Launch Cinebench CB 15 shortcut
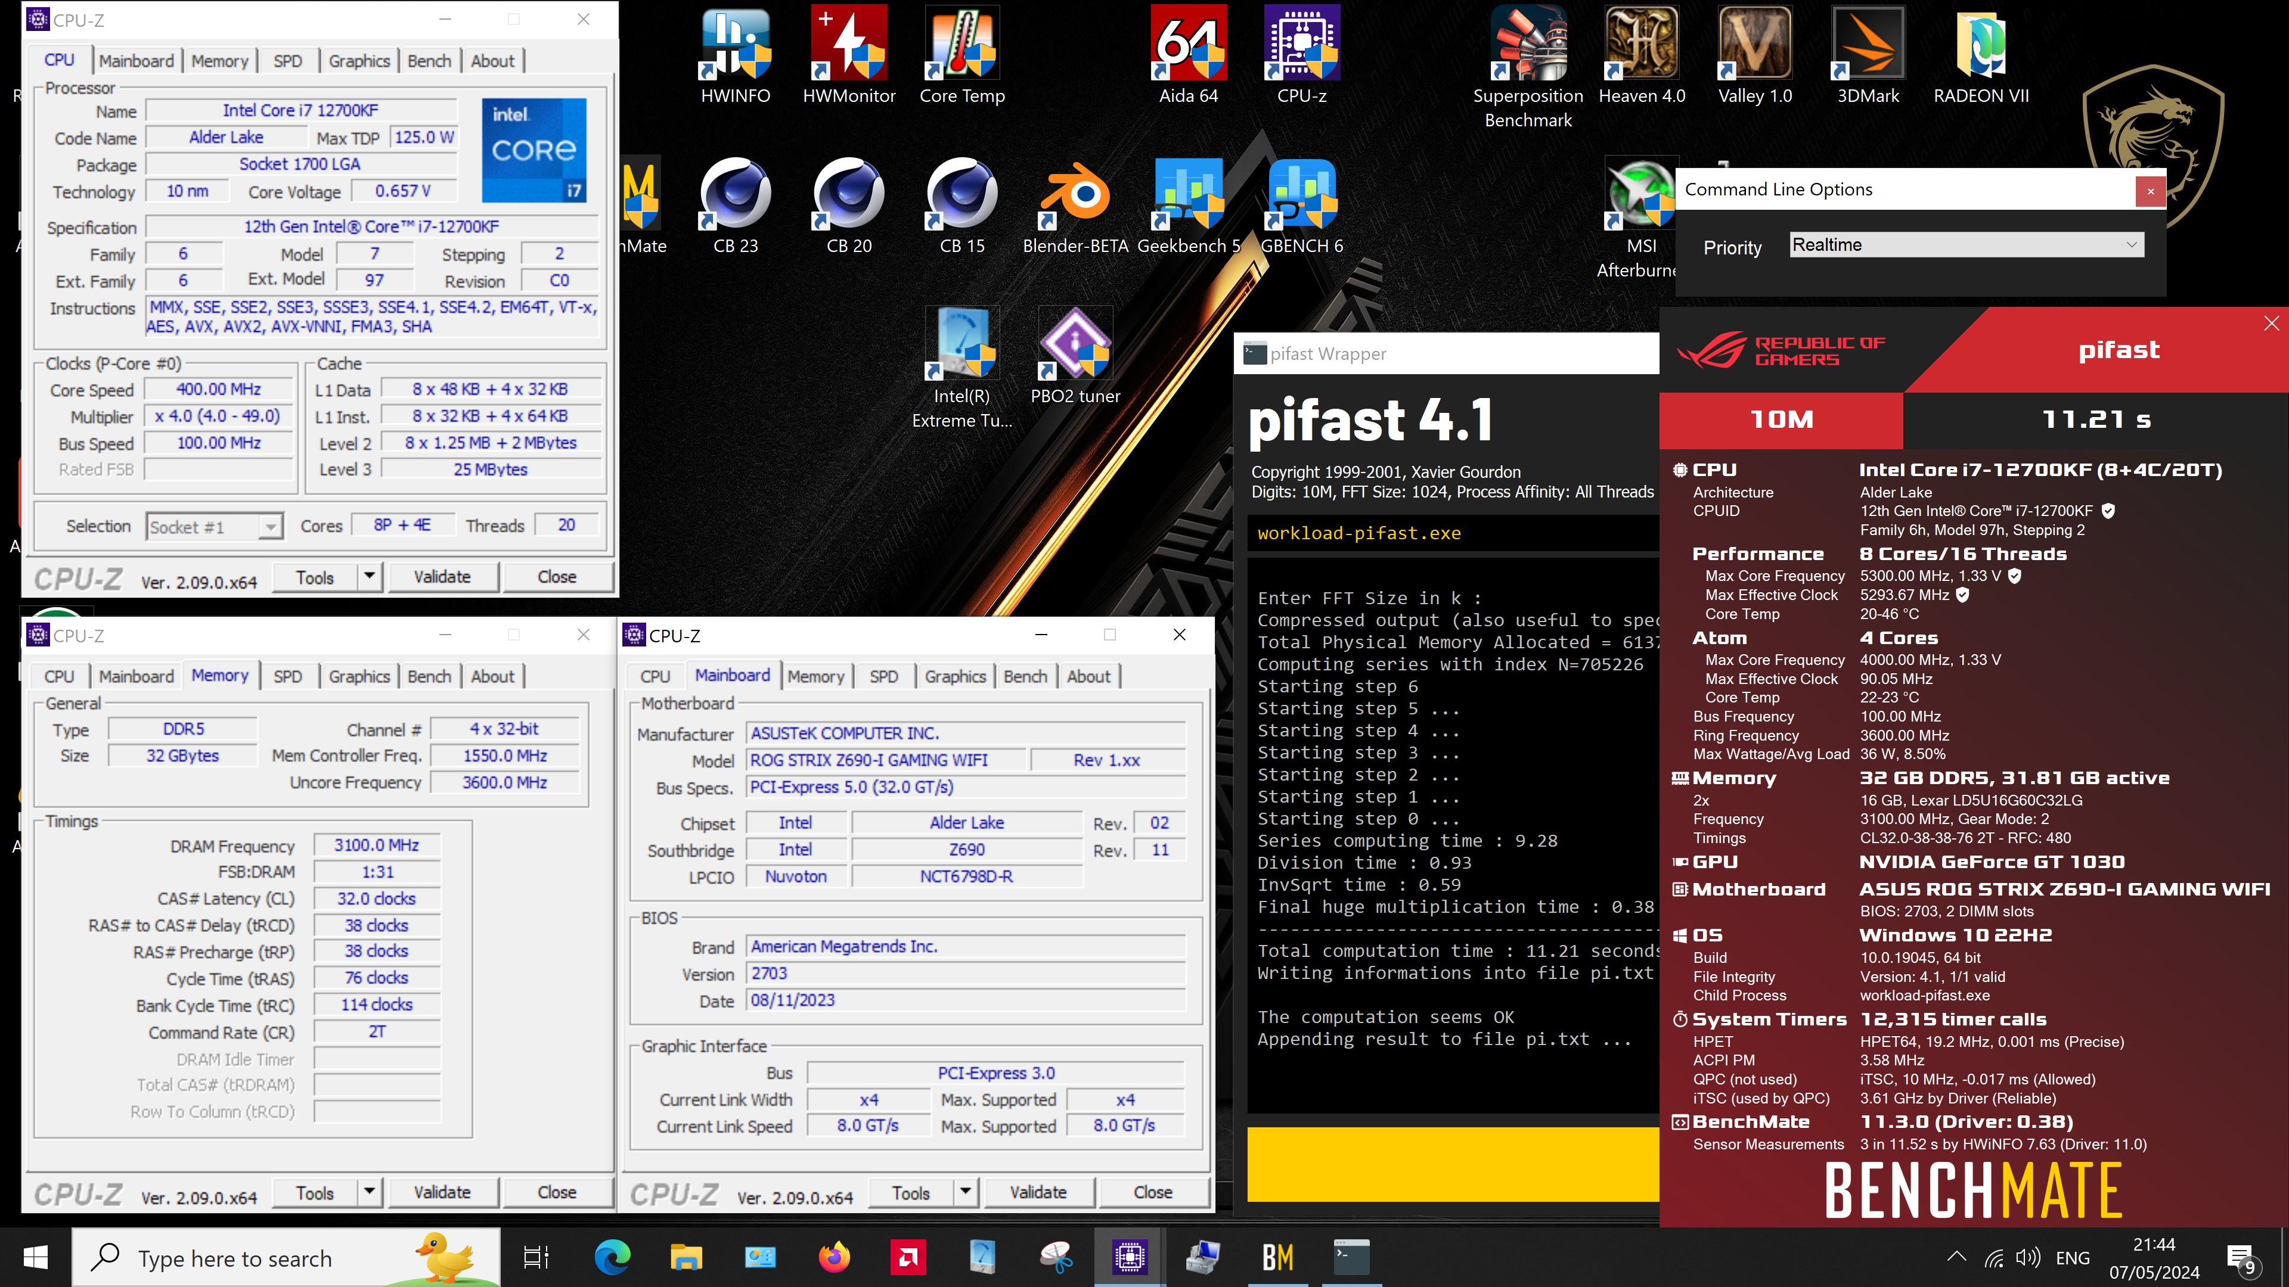Image resolution: width=2289 pixels, height=1287 pixels. (962, 206)
